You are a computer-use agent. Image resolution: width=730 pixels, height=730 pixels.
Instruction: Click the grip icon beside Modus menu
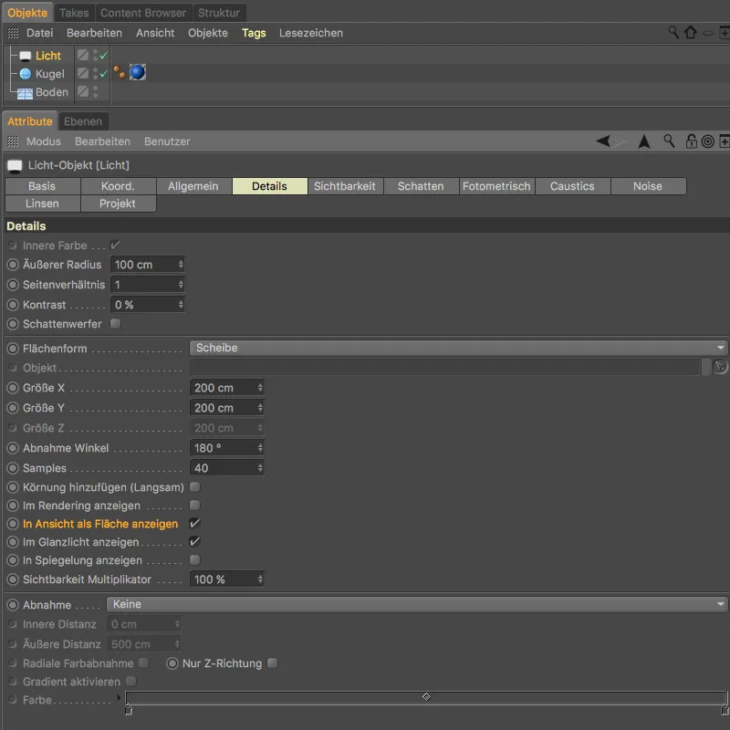pos(13,141)
